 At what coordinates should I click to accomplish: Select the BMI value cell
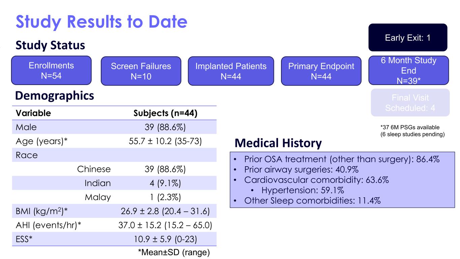165,211
